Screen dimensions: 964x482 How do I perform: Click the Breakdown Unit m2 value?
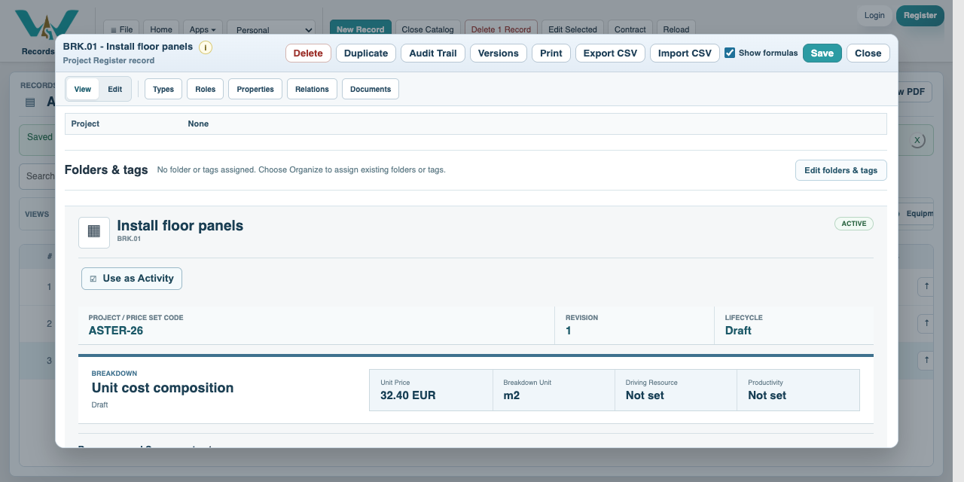click(511, 395)
